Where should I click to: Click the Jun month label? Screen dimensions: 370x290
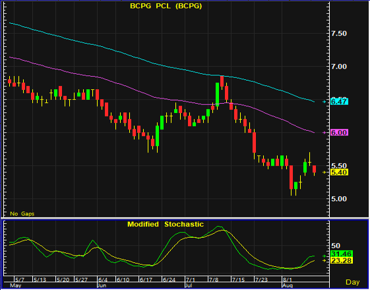pyautogui.click(x=102, y=285)
